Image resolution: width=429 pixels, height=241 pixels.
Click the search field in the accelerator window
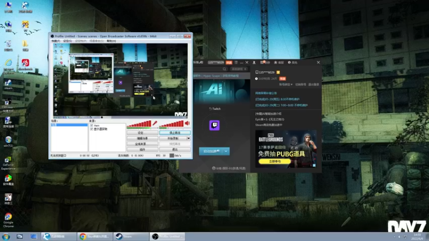(x=210, y=69)
